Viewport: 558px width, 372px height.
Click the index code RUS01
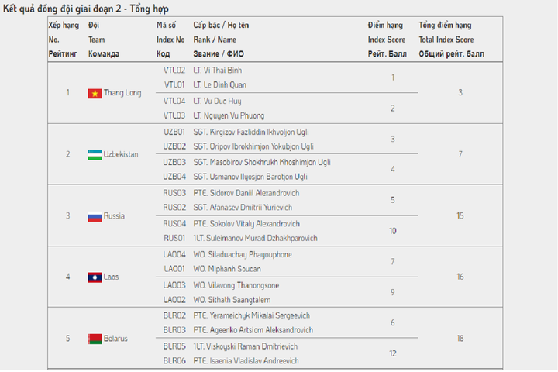[174, 238]
